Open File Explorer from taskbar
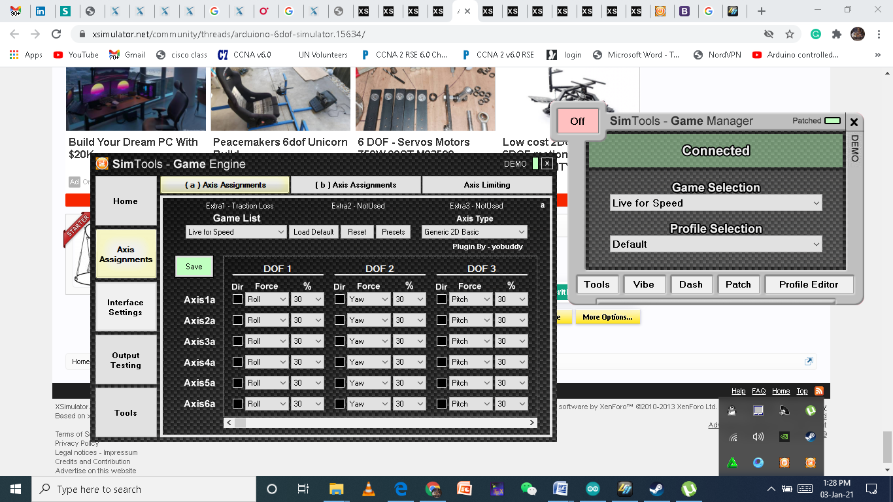The width and height of the screenshot is (893, 502). coord(336,489)
